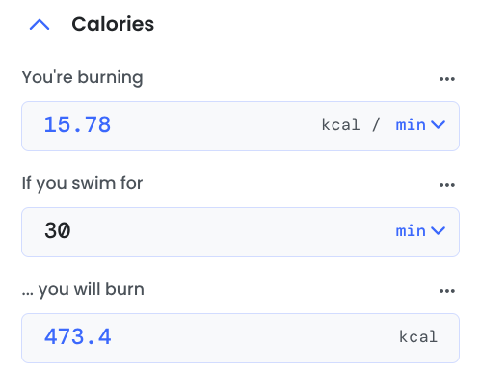The width and height of the screenshot is (480, 372).
Task: Focus the 473.4 calories burned field
Action: tap(240, 338)
